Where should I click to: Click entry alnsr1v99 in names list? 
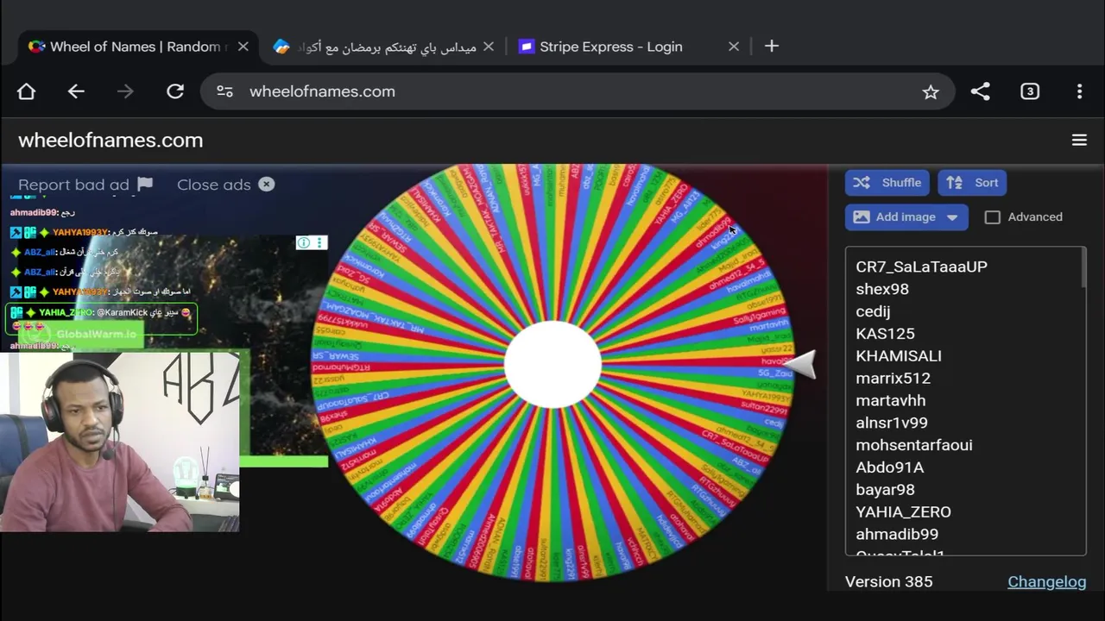point(892,423)
